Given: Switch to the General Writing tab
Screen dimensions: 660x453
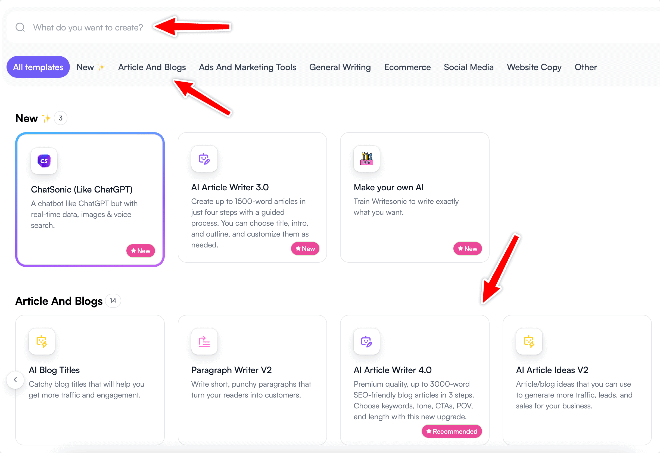Looking at the screenshot, I should tap(340, 67).
